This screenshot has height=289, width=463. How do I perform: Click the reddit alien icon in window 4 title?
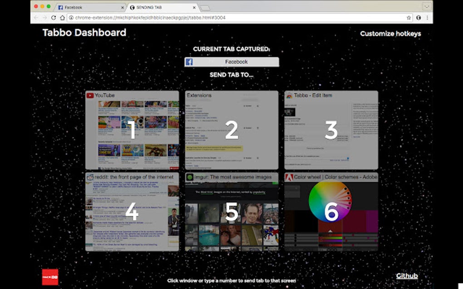coord(90,177)
